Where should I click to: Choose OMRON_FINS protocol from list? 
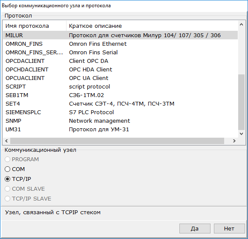point(120,44)
